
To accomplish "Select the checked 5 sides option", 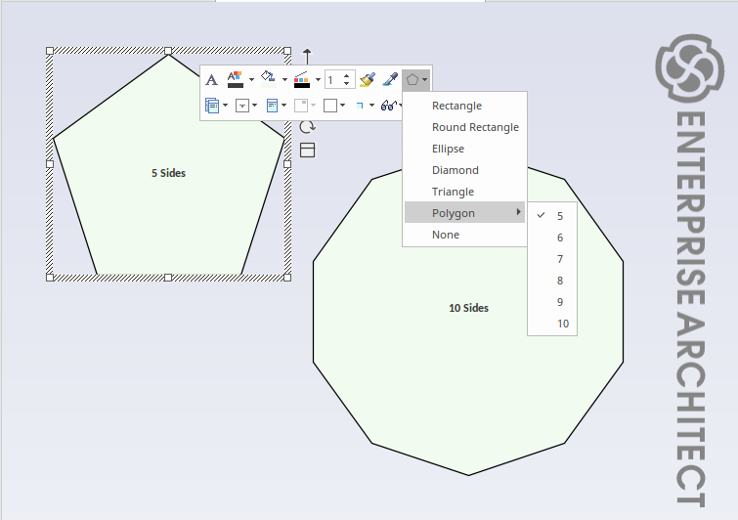I will (559, 216).
